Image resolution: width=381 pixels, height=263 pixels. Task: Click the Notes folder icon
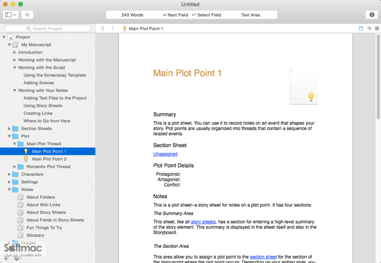[x=15, y=189]
